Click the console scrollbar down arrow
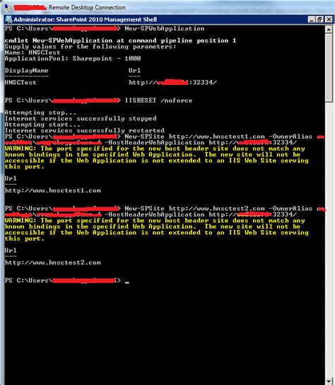 pyautogui.click(x=329, y=381)
